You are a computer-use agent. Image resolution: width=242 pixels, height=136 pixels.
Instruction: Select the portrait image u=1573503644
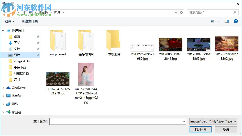point(86,83)
